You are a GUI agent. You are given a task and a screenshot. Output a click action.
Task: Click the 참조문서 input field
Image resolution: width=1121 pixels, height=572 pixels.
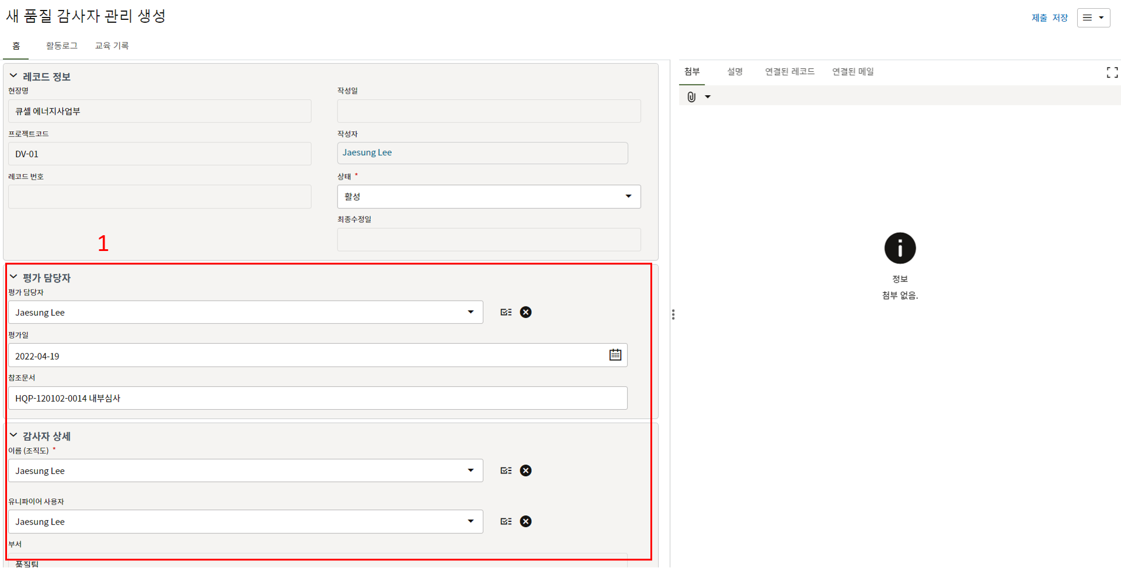317,398
